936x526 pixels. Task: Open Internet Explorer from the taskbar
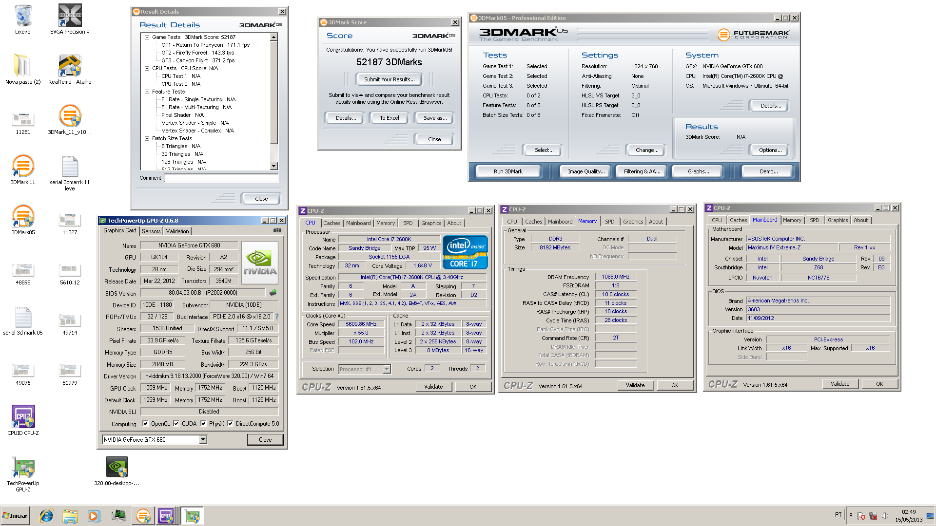[46, 516]
